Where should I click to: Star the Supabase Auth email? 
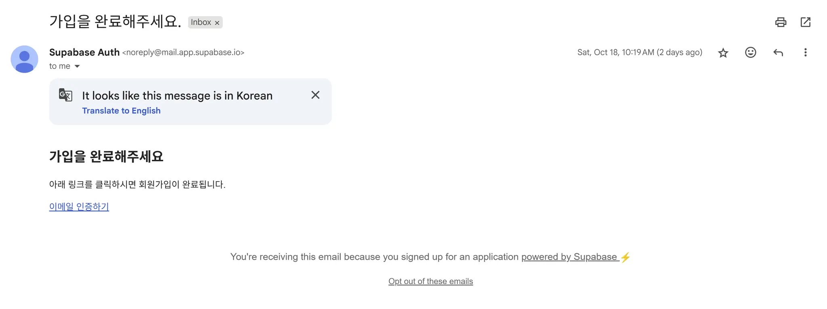click(x=723, y=53)
